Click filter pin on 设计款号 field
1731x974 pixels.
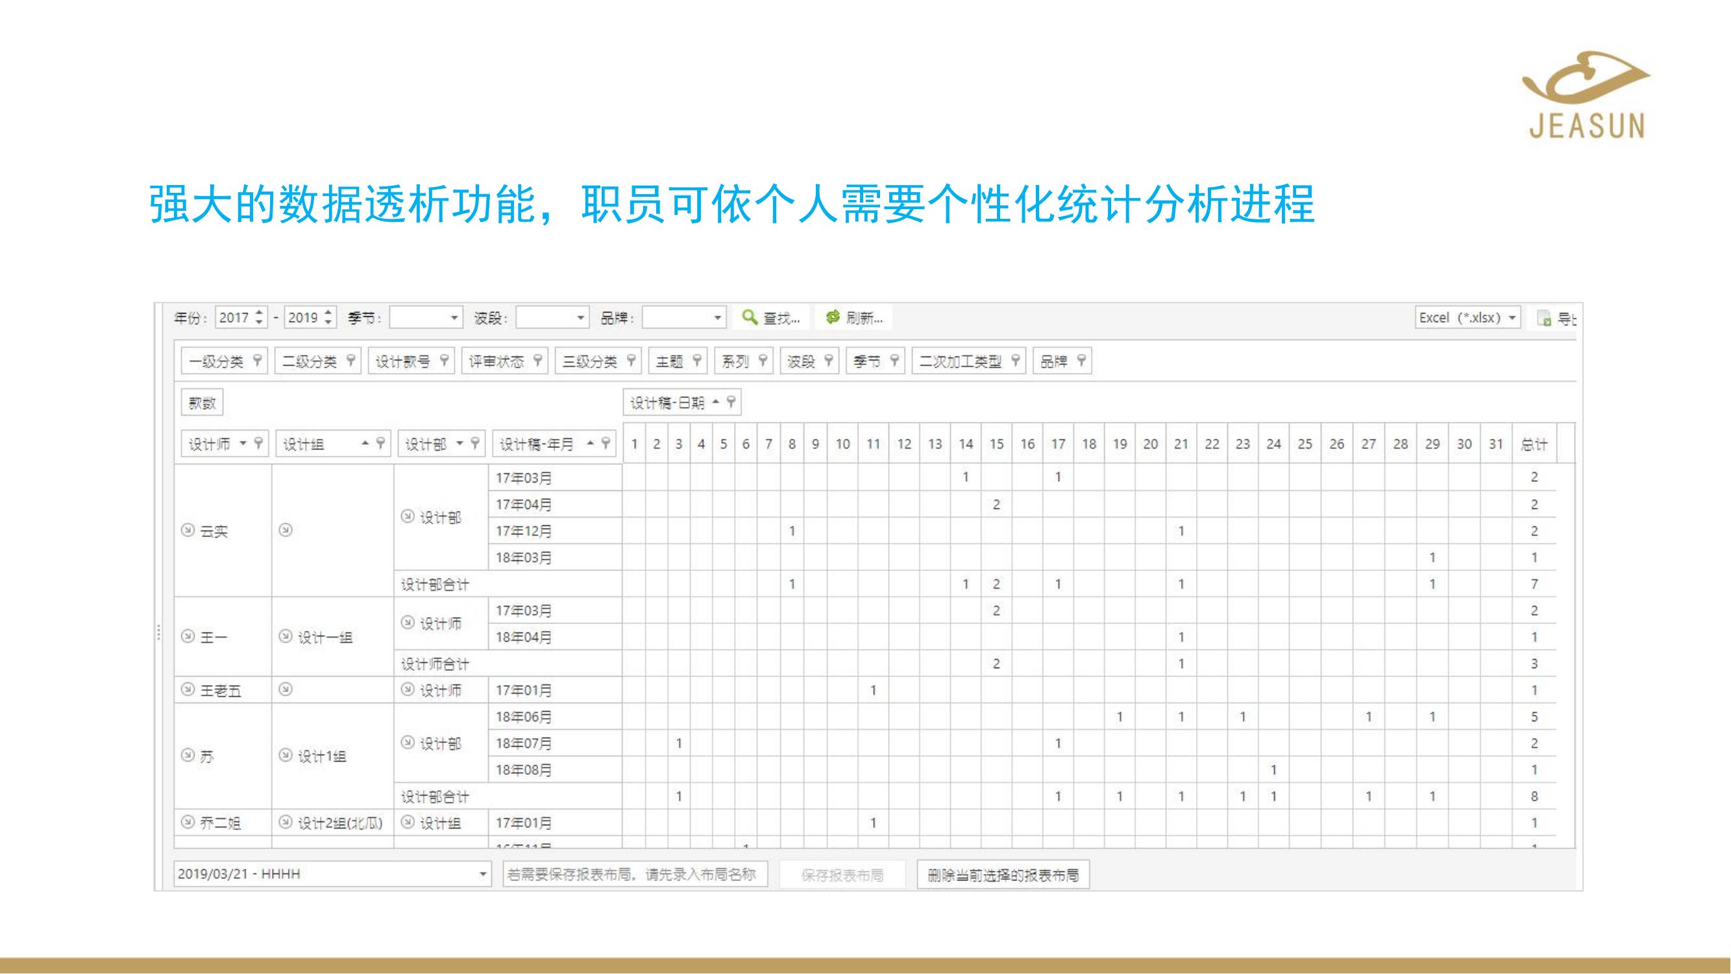coord(444,361)
